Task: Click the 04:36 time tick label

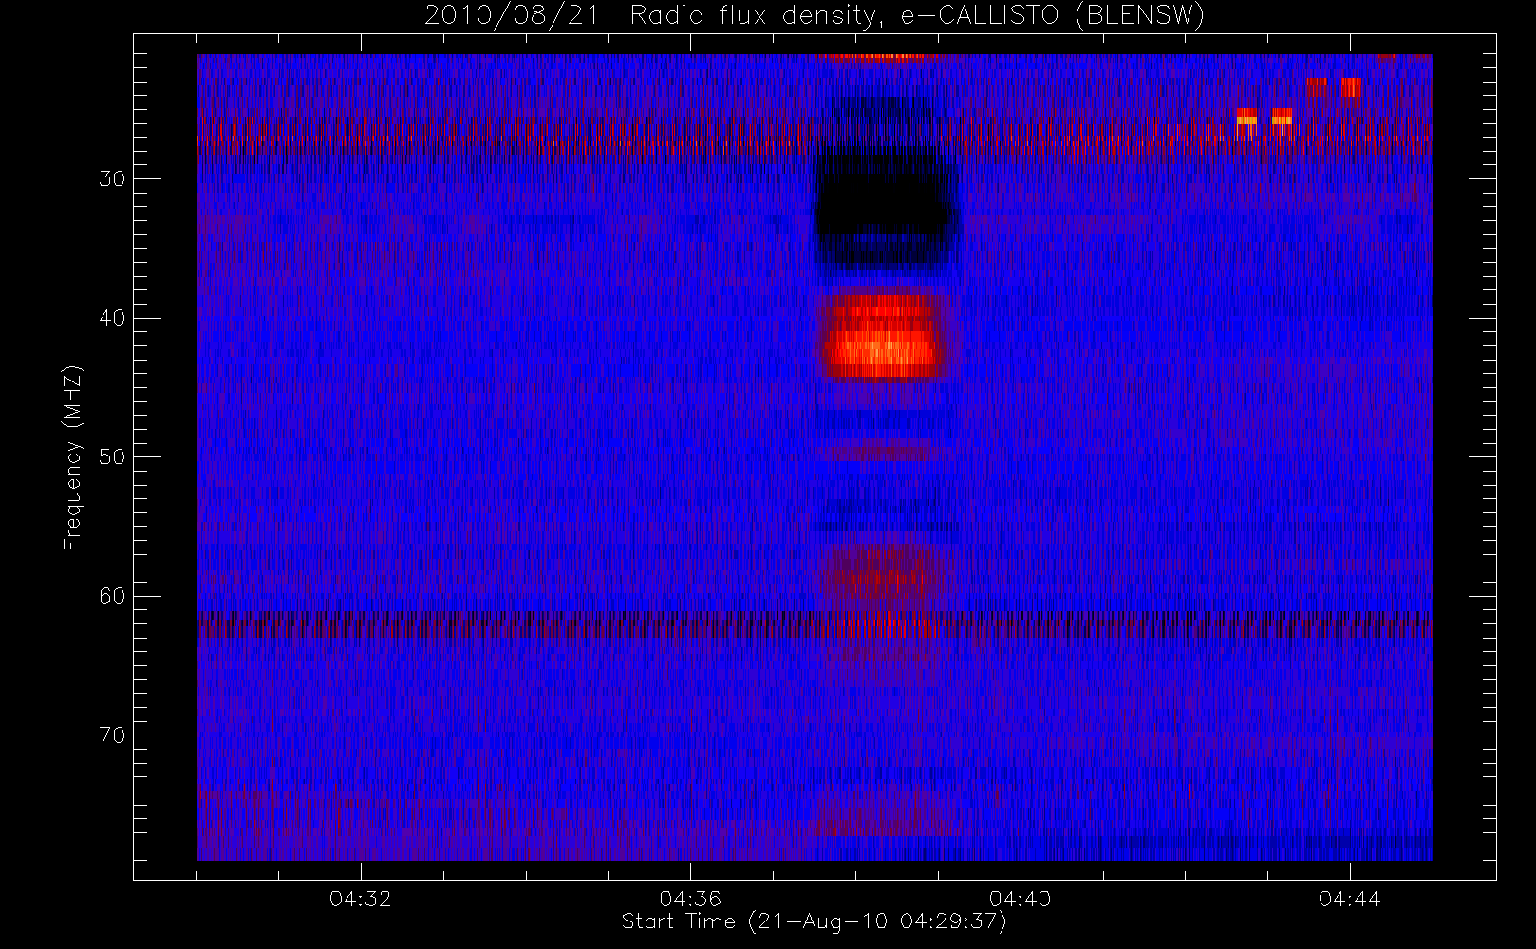Action: [x=690, y=899]
